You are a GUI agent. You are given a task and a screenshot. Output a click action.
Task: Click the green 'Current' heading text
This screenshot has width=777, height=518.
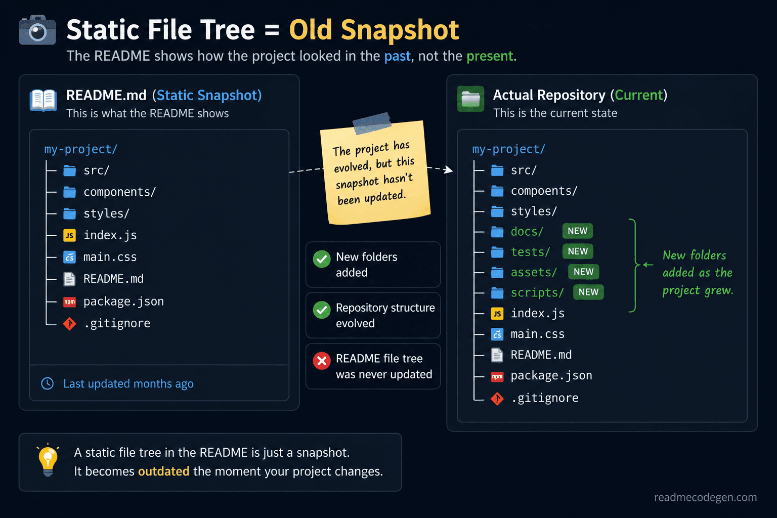[639, 95]
